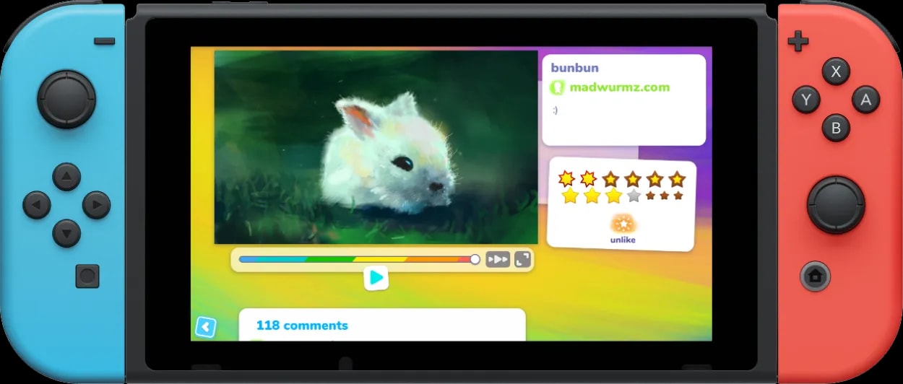Play the bunbun painting replay

click(x=376, y=278)
